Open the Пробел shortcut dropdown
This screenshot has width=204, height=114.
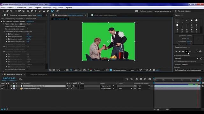186,58
